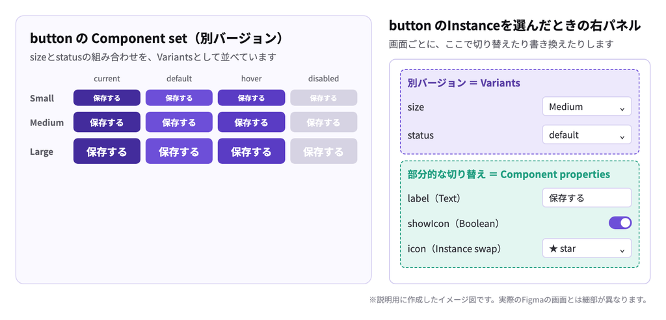Screen dimensions: 666x320
Task: Click the 'Small' row label
Action: (x=42, y=98)
